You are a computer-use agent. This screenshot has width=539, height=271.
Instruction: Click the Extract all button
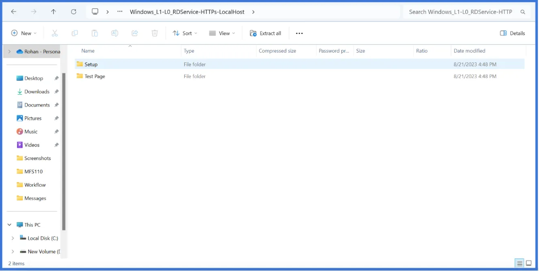(266, 33)
